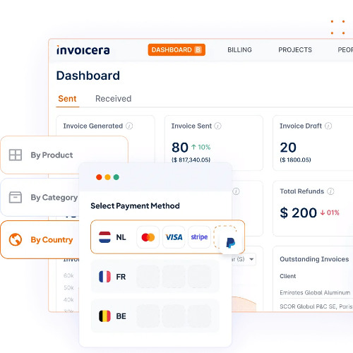
Task: Click the Invoice Draft value 20
Action: [288, 148]
